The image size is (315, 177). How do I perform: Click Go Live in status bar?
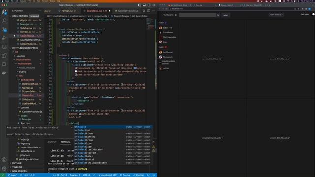[x=125, y=175]
